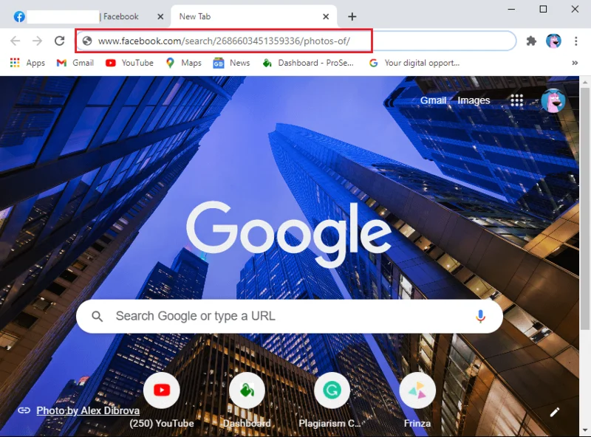This screenshot has height=437, width=591.
Task: Open Apps from the bookmarks bar
Action: coord(27,63)
